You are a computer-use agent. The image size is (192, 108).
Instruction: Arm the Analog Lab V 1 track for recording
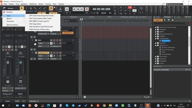click(x=57, y=53)
